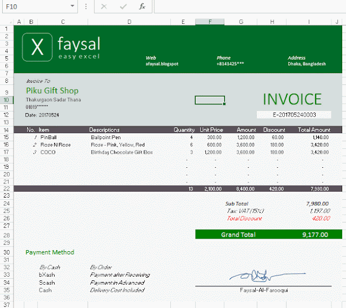Click the handwritten signature image

(267, 276)
